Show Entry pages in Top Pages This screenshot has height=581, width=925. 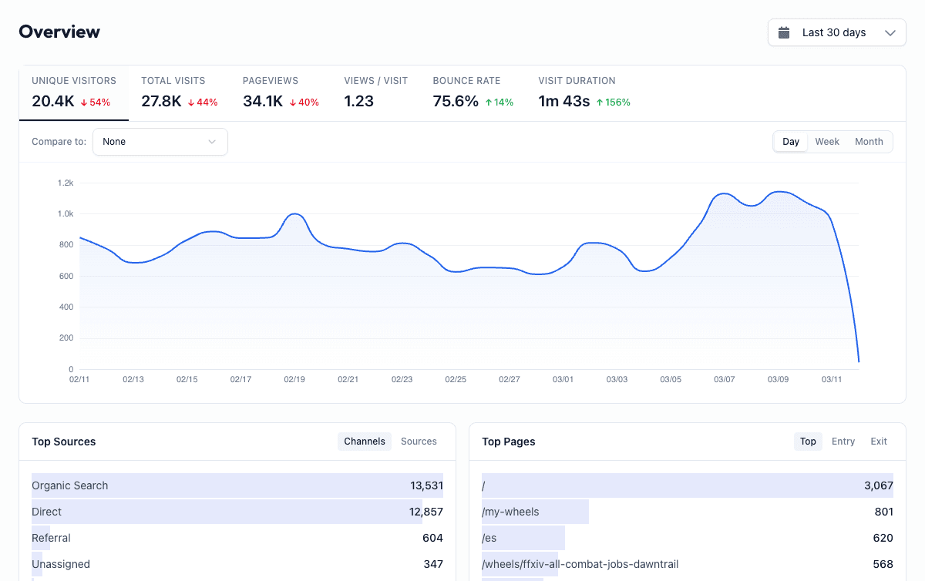843,441
